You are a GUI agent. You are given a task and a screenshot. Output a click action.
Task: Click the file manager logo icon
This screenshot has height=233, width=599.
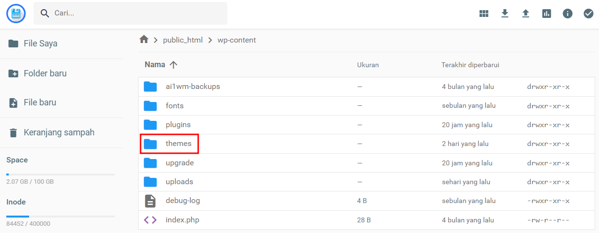16,13
